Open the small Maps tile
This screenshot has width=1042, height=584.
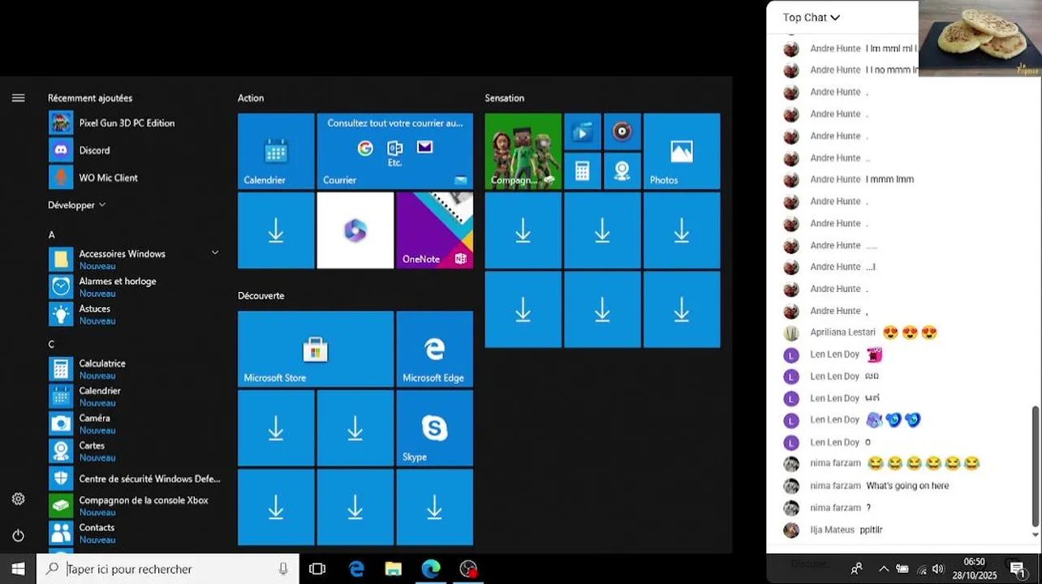click(622, 170)
